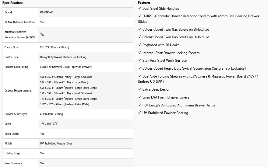Click the Features heading
Viewport: 268px width, 167px height.
pyautogui.click(x=144, y=2)
